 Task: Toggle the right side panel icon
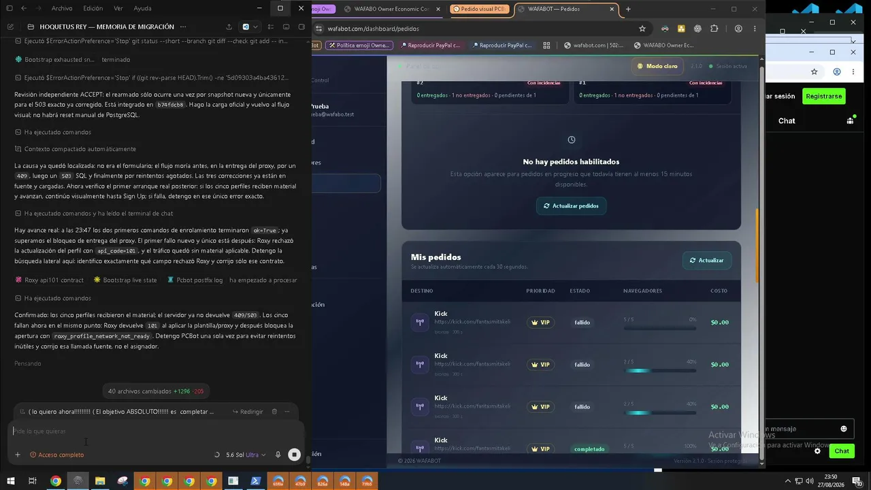pos(302,27)
